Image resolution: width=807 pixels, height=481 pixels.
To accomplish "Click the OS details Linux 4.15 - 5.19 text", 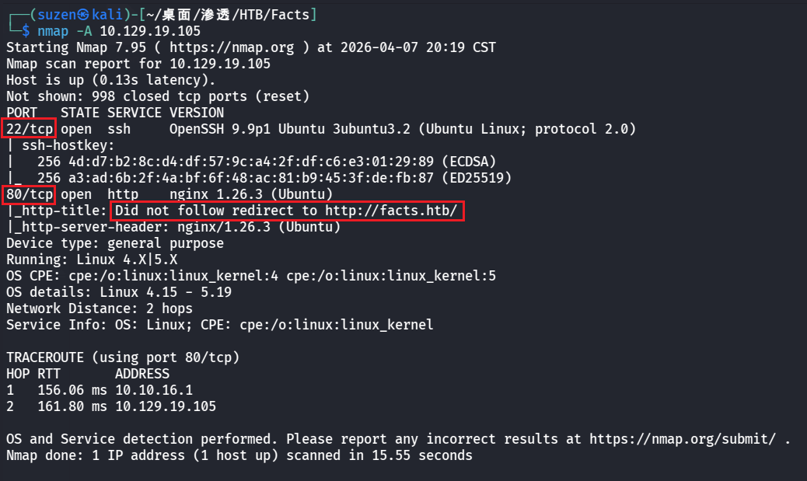I will tap(166, 292).
